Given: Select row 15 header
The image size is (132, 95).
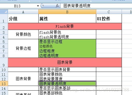Looking at the screenshot, I should tap(4, 93).
